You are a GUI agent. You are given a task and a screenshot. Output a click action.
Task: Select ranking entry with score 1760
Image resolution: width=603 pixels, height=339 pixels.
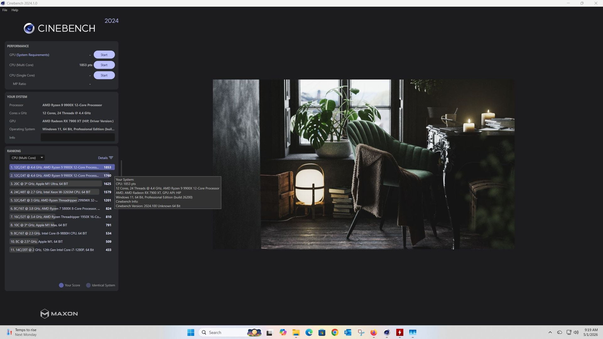point(62,176)
